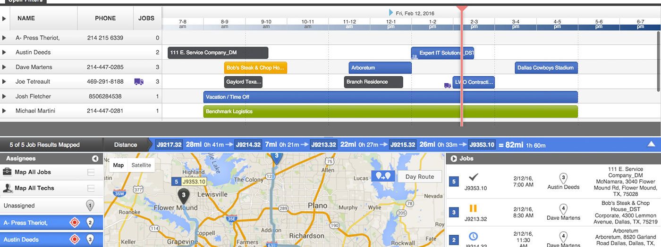Image resolution: width=661 pixels, height=247 pixels.
Task: Select the blue A- Press Theriot assignee row
Action: click(51, 223)
